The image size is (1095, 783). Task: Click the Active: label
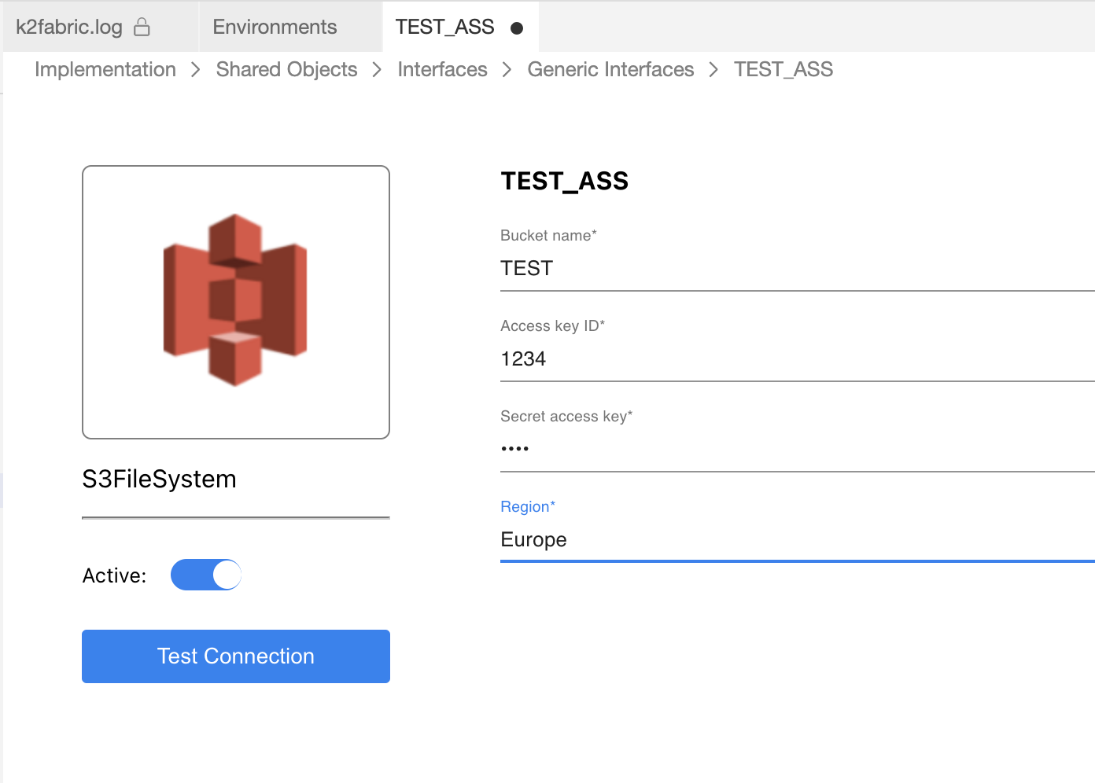pyautogui.click(x=114, y=575)
